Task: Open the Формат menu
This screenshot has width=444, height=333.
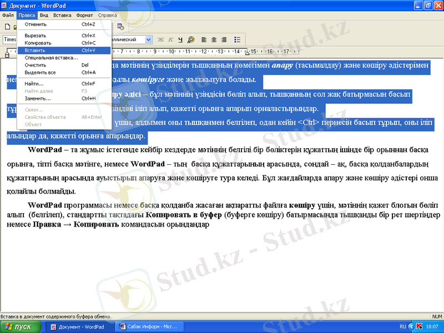Action: pyautogui.click(x=84, y=16)
